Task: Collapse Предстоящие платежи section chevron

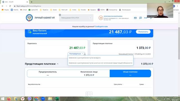Action: pyautogui.click(x=58, y=64)
